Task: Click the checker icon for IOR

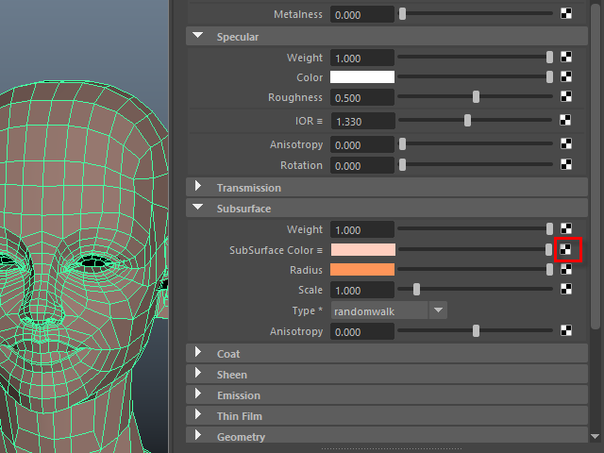Action: (566, 120)
